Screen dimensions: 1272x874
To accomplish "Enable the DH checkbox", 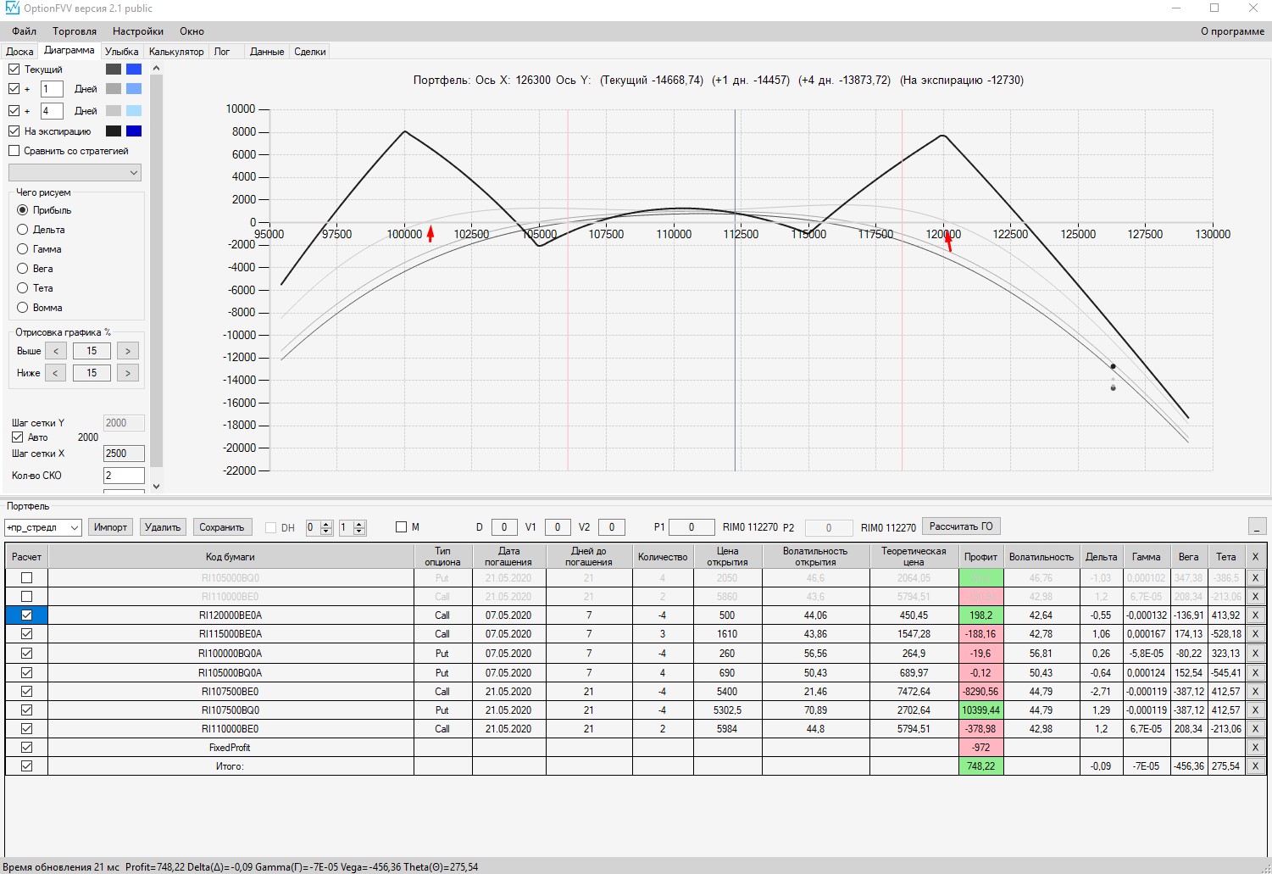I will pos(271,527).
